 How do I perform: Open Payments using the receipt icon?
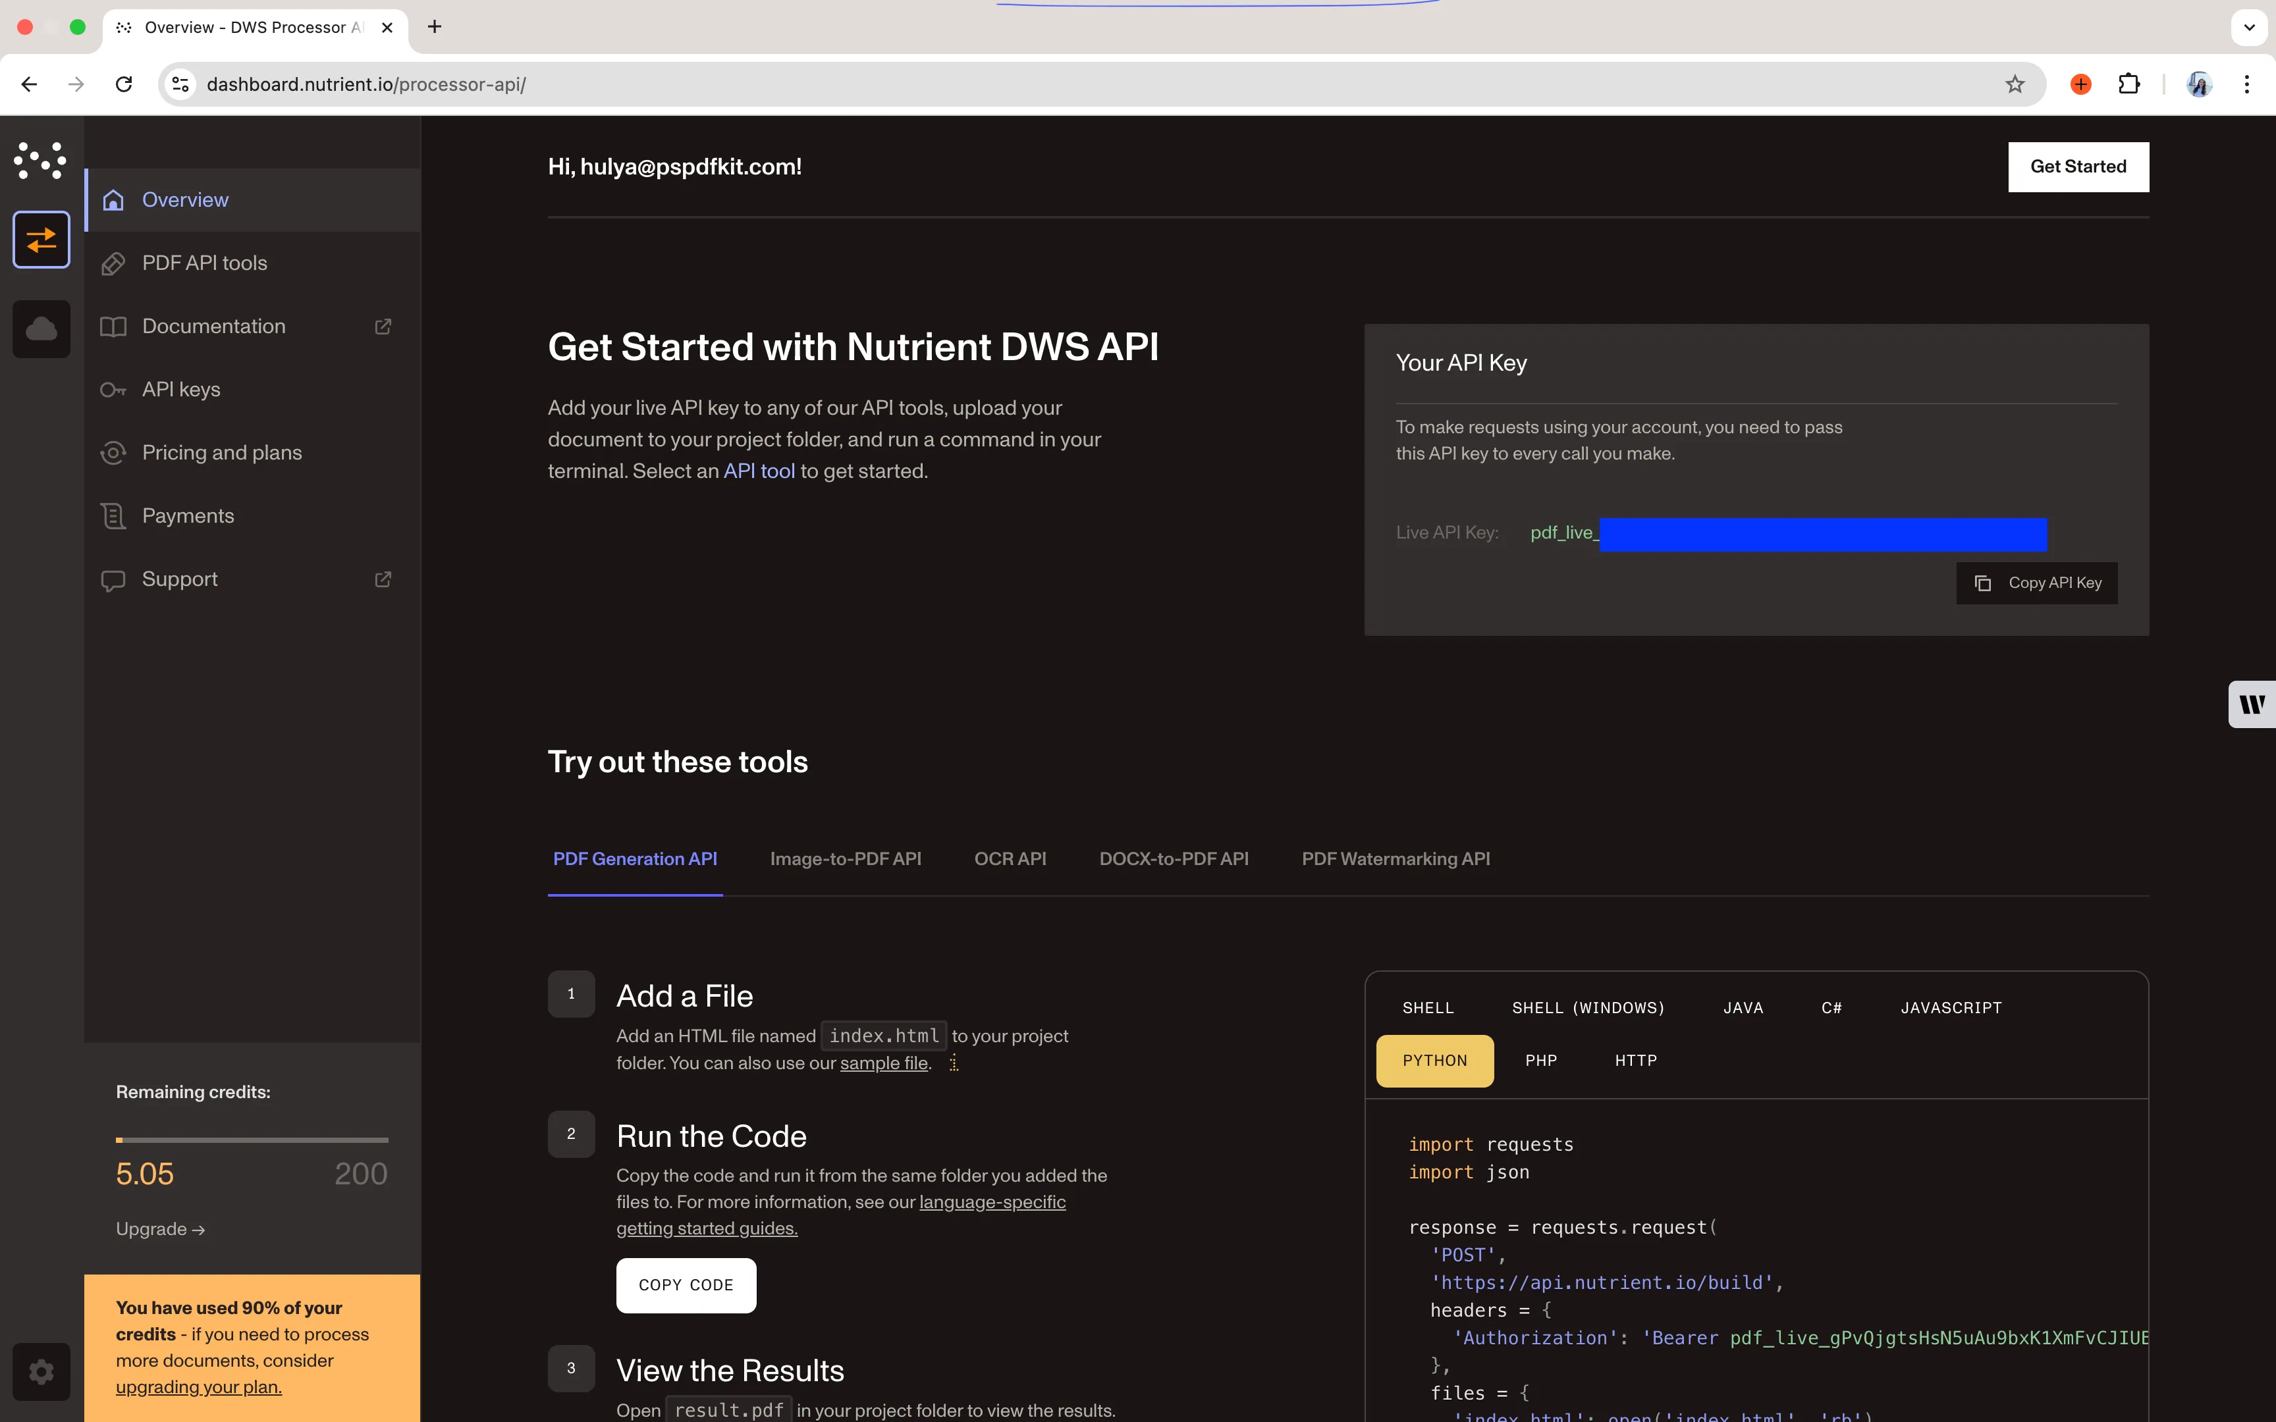coord(113,515)
